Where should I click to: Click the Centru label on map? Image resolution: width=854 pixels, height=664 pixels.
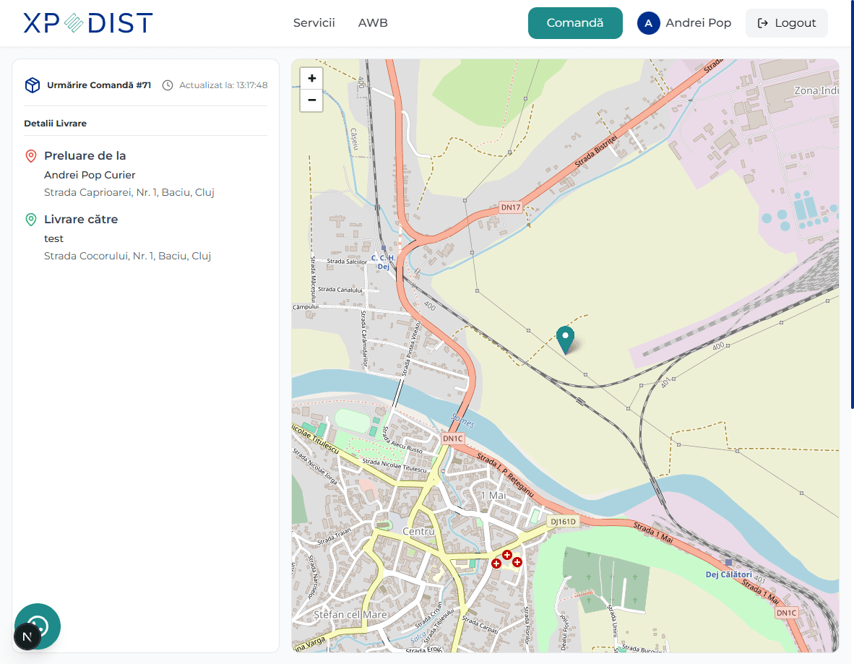coord(418,531)
